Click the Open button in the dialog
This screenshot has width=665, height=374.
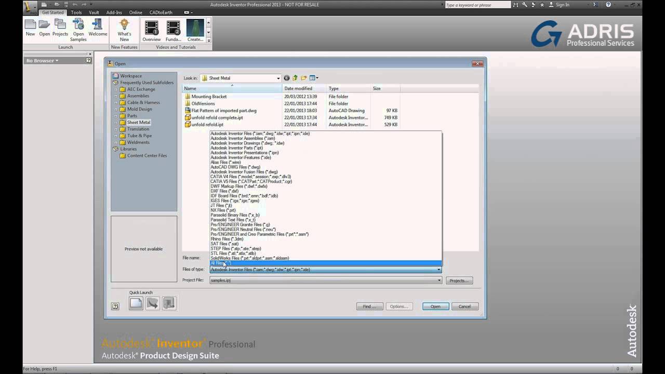435,306
